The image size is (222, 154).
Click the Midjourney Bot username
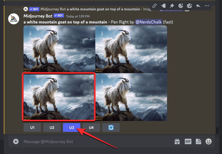click(x=38, y=16)
